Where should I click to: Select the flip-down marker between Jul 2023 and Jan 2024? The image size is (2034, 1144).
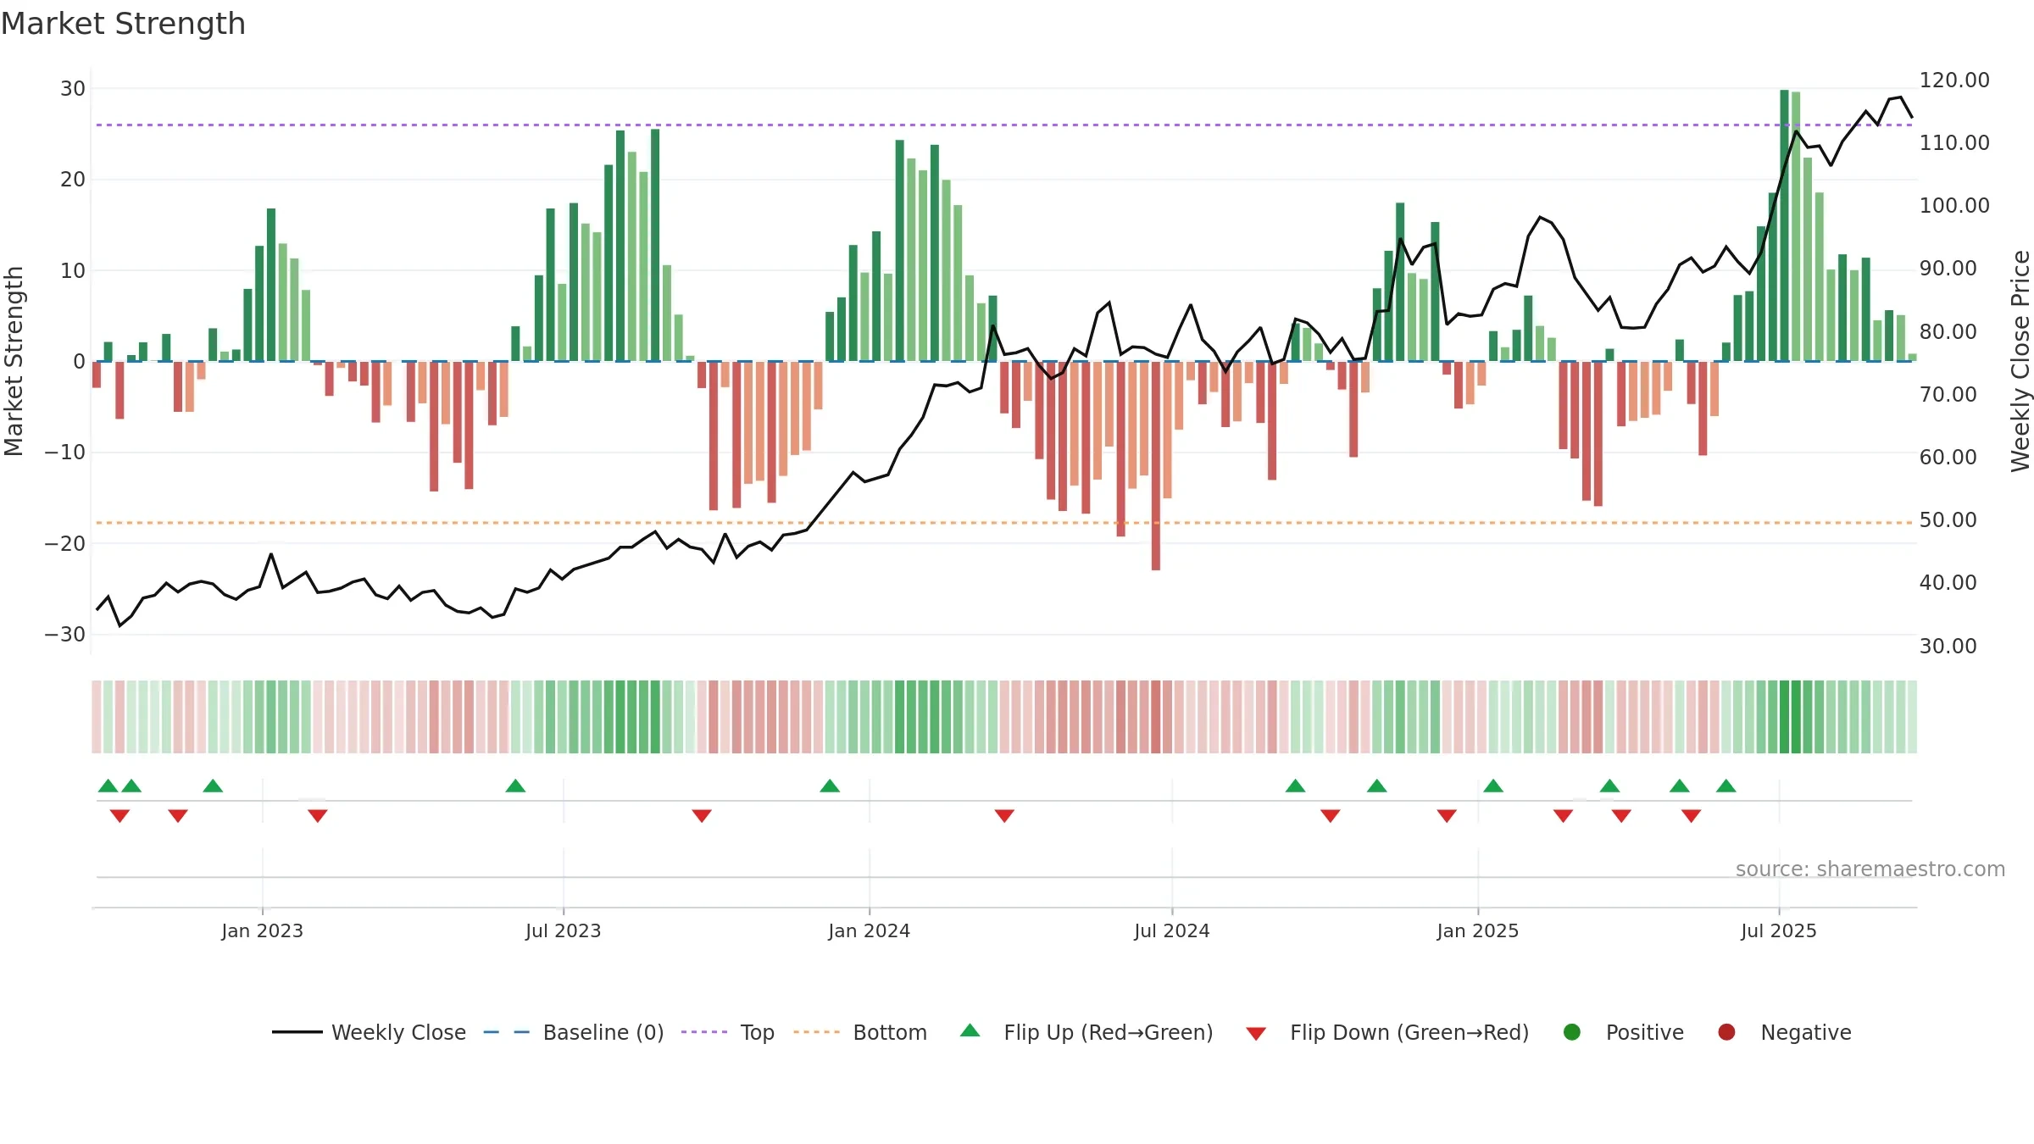point(702,815)
